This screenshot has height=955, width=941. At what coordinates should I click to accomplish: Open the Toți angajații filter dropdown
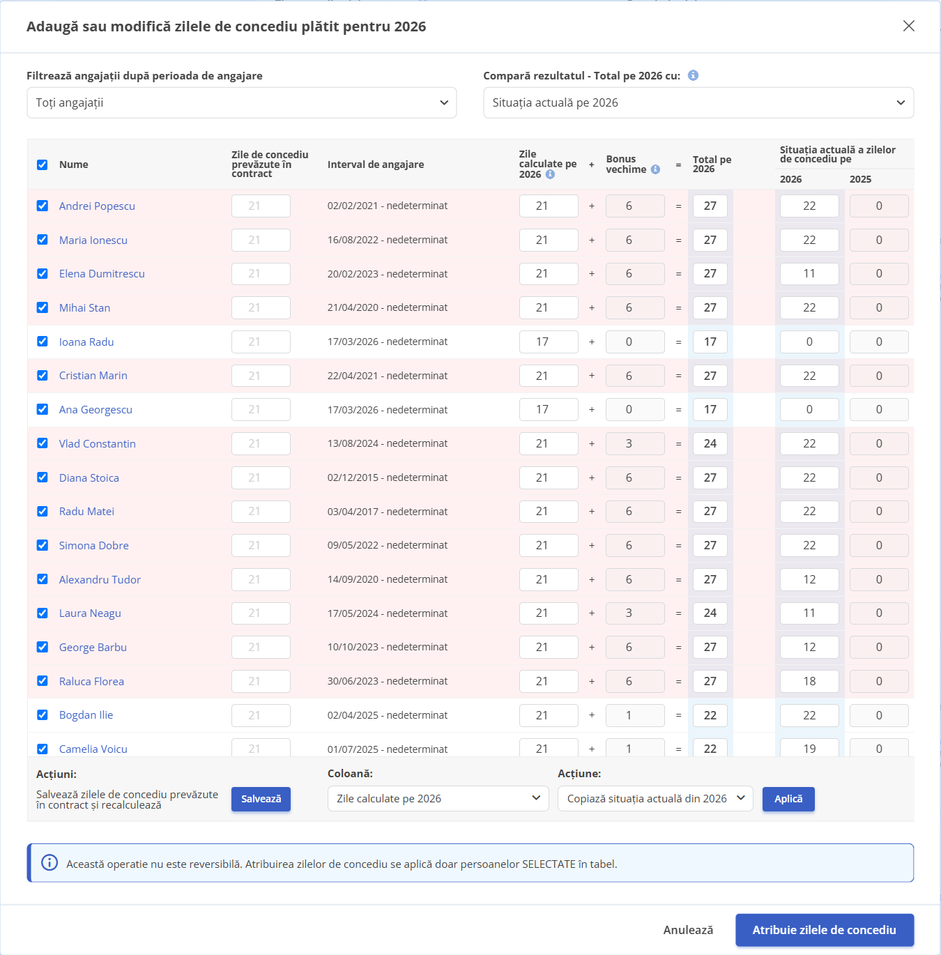coord(242,102)
